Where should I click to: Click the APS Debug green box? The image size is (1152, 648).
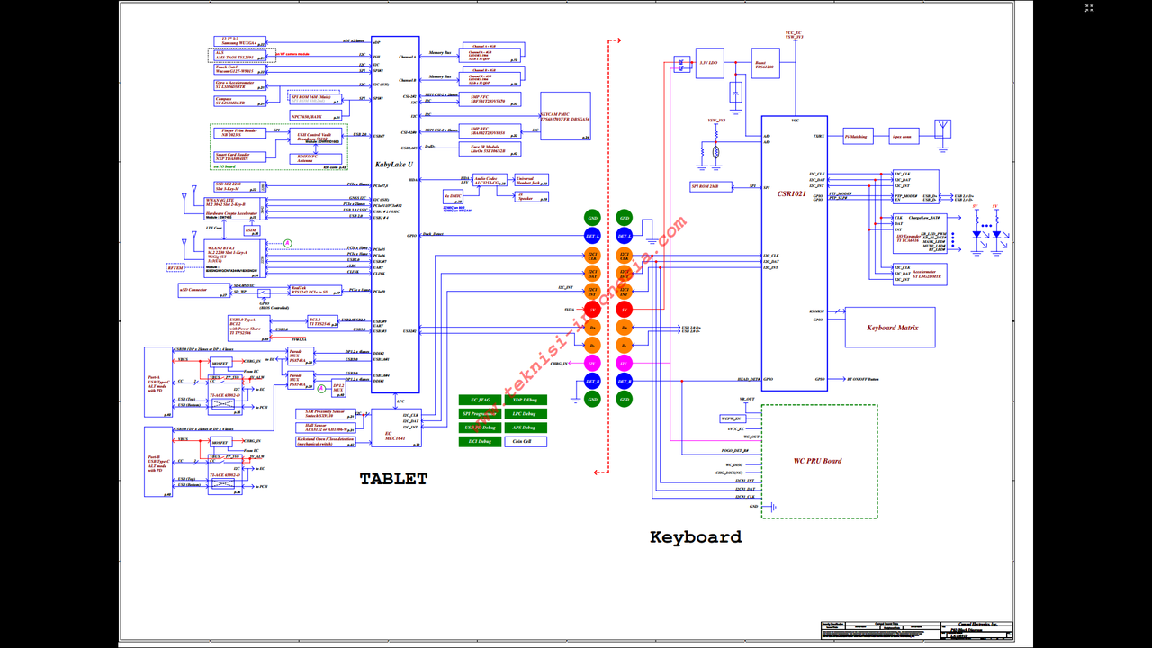[524, 427]
